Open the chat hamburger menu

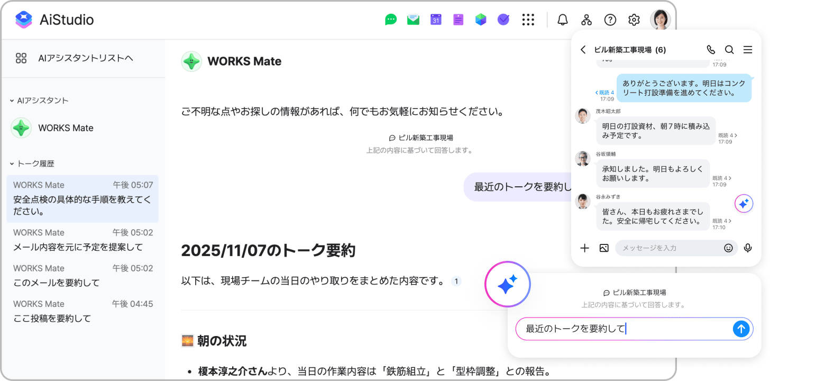point(748,50)
